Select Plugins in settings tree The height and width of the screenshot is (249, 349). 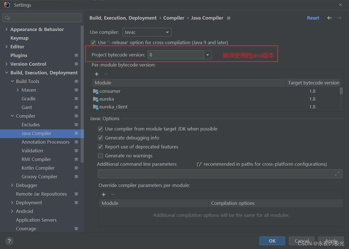[19, 55]
